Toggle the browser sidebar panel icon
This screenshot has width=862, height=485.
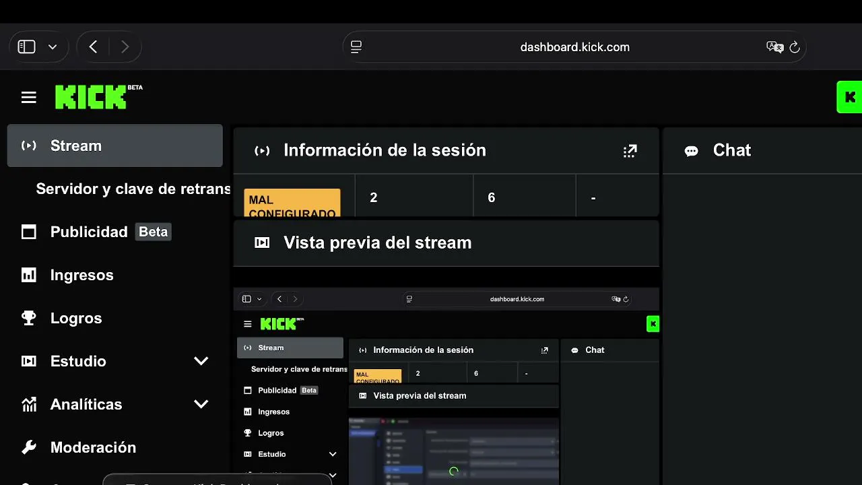(x=26, y=46)
